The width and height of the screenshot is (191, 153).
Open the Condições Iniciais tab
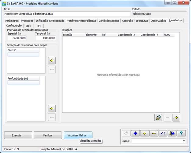tap(109, 21)
